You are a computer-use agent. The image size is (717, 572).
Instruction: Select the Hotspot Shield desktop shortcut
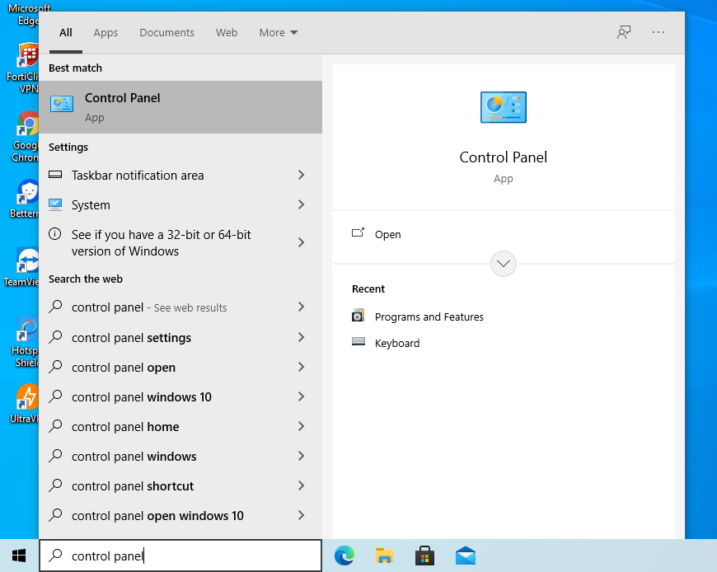point(26,341)
